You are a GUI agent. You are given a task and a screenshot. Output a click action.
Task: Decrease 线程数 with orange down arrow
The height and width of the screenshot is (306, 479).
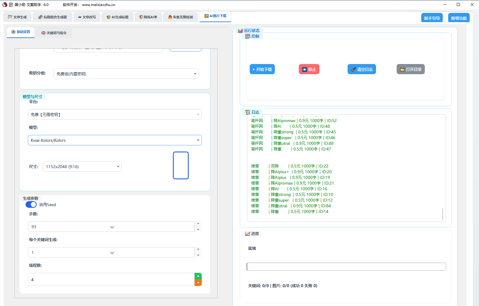coord(198,283)
